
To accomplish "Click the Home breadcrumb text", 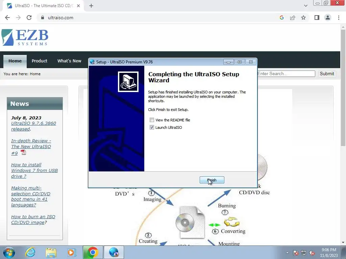I will click(35, 74).
